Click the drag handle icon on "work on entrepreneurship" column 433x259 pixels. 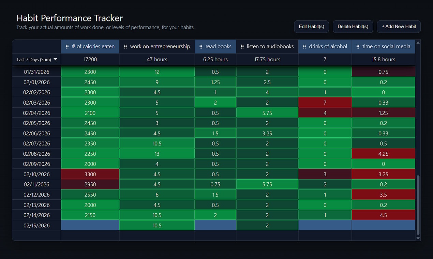pyautogui.click(x=125, y=46)
